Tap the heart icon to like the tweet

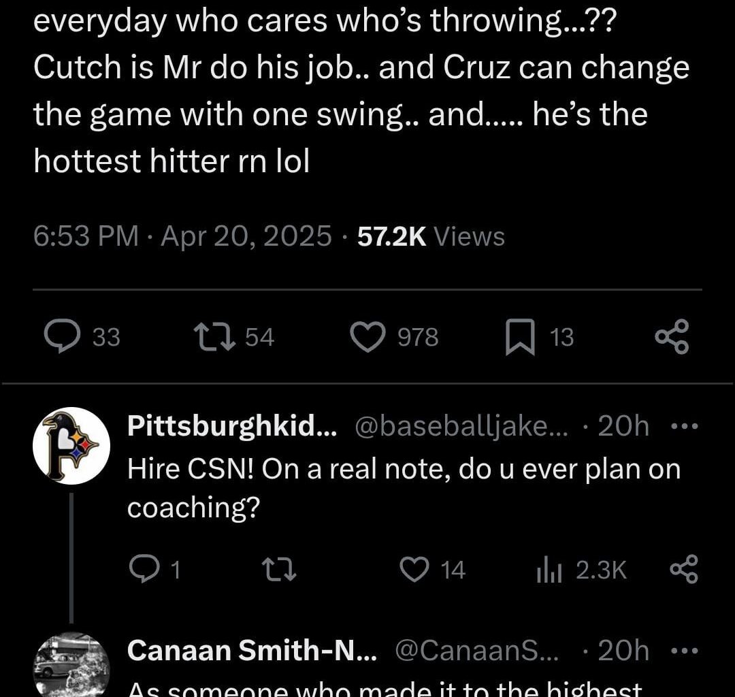click(x=368, y=336)
